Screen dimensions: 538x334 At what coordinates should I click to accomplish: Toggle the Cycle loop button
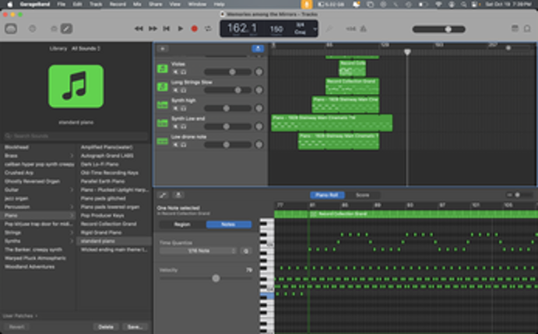[208, 29]
